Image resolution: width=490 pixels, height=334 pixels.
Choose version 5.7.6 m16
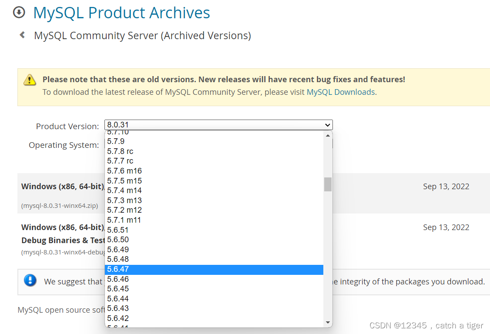tap(214, 171)
